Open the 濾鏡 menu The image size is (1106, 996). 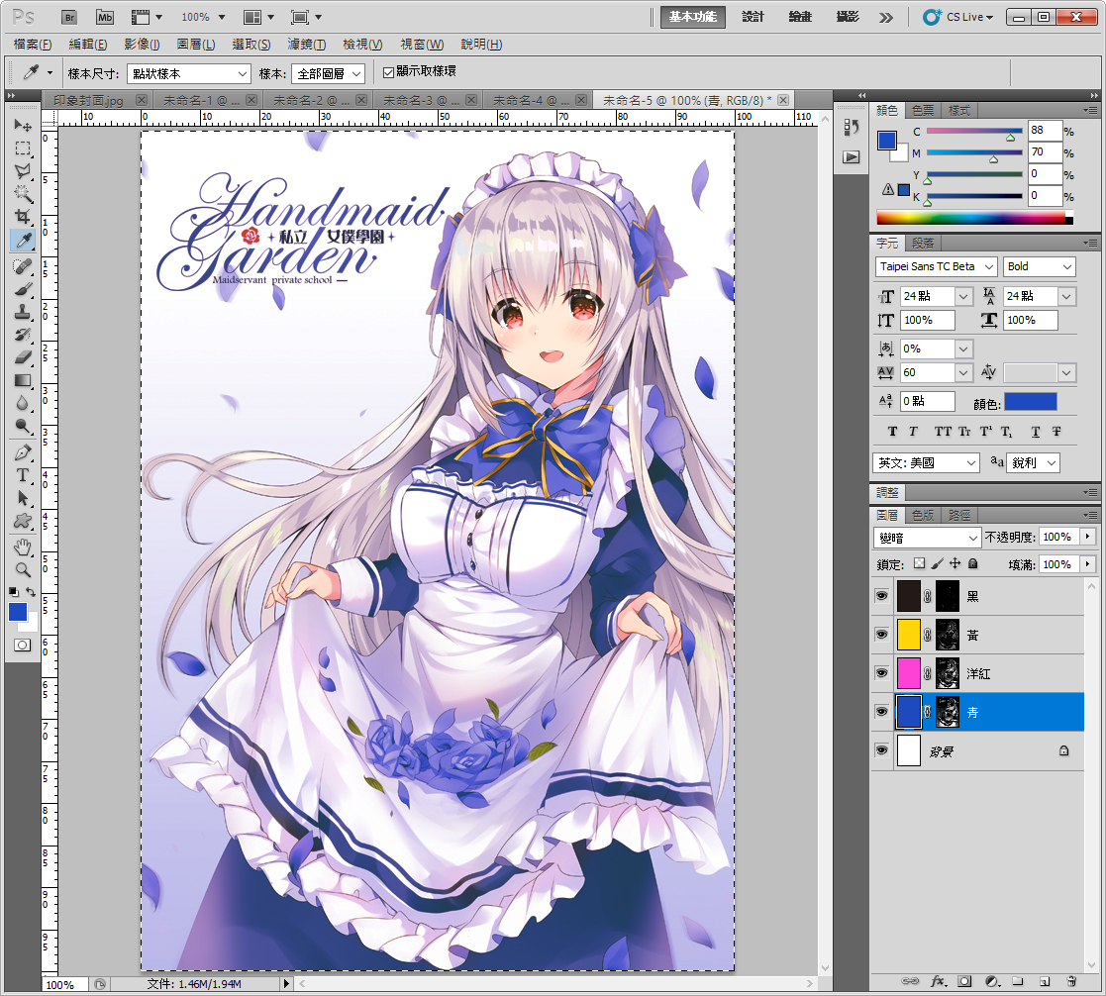307,45
